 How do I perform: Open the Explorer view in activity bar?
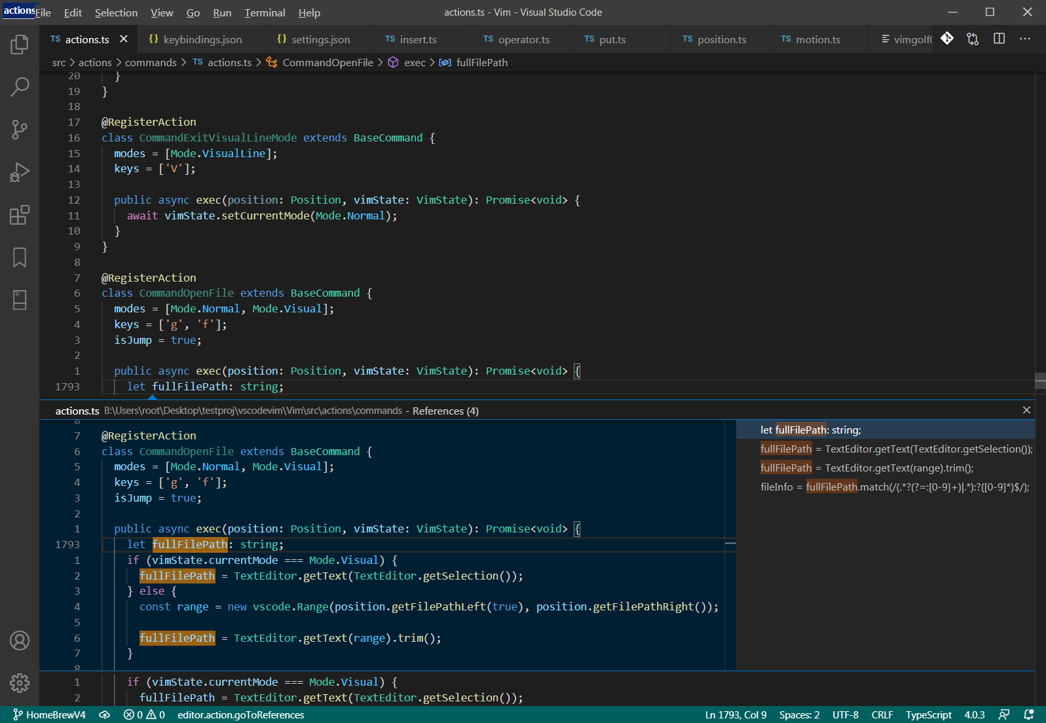point(20,45)
